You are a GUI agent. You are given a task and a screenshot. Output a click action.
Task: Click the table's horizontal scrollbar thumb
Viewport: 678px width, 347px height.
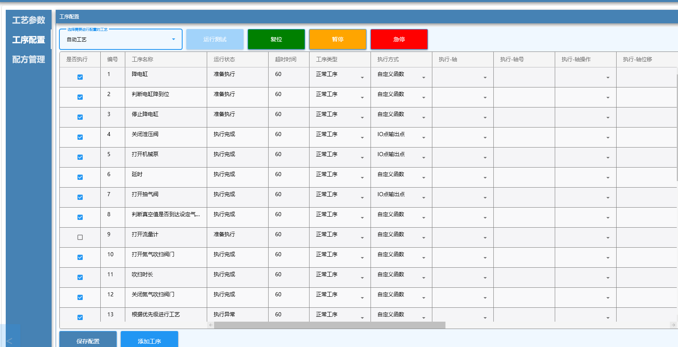point(330,325)
